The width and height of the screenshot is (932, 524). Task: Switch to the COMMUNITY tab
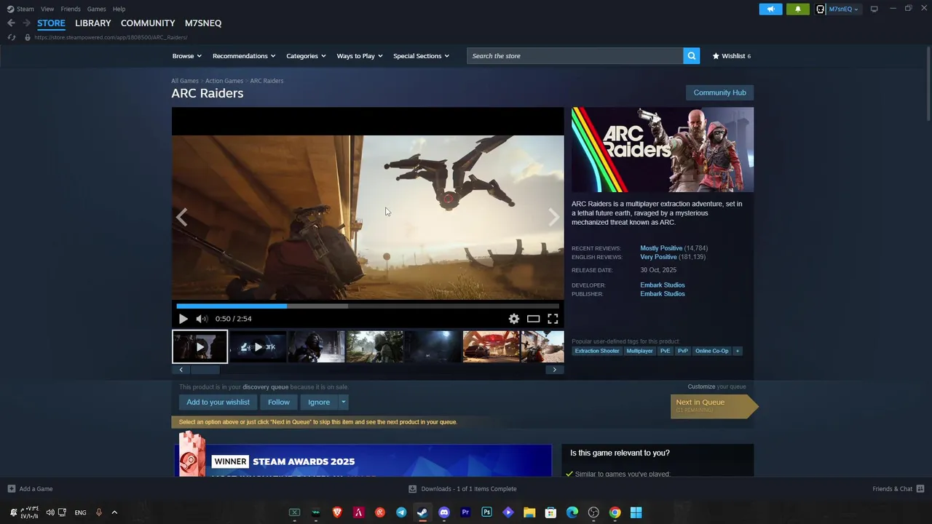148,23
